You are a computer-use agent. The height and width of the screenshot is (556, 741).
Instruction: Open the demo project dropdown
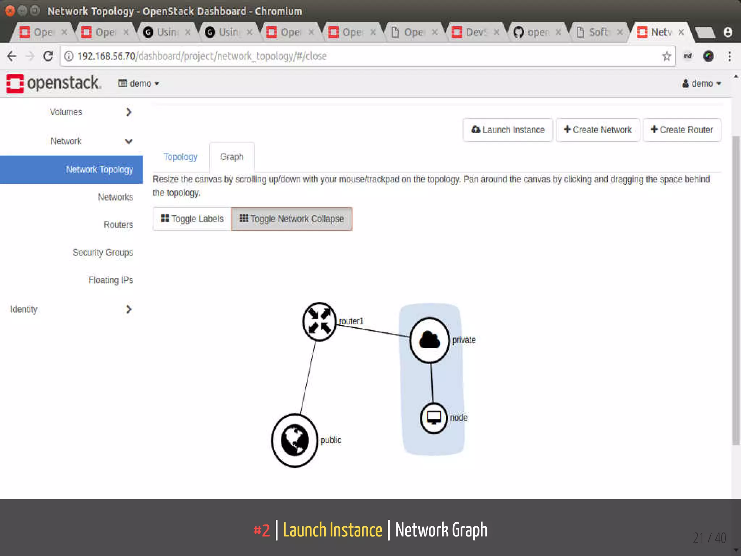tap(139, 84)
